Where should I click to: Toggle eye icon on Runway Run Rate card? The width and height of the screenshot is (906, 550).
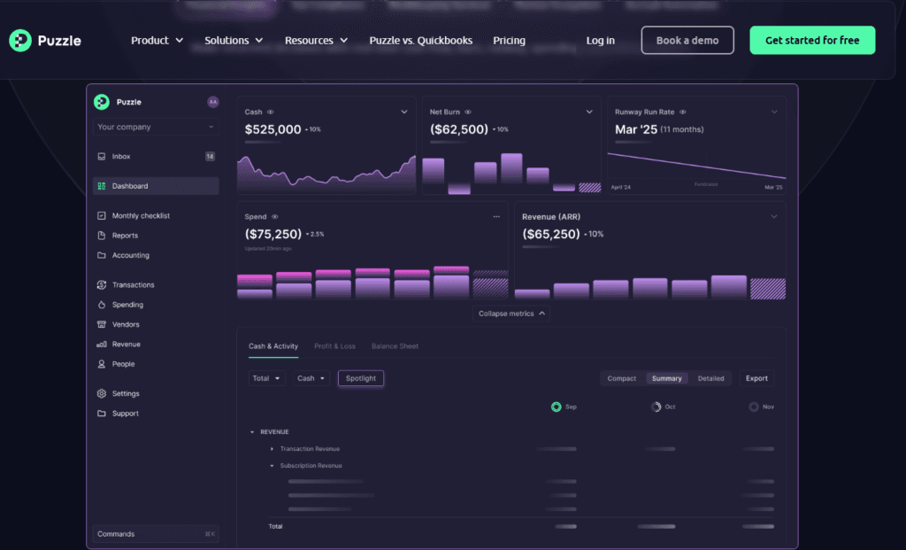pos(683,112)
